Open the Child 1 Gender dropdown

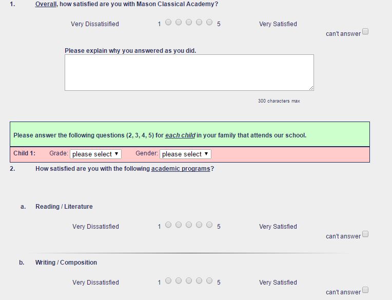tap(185, 154)
